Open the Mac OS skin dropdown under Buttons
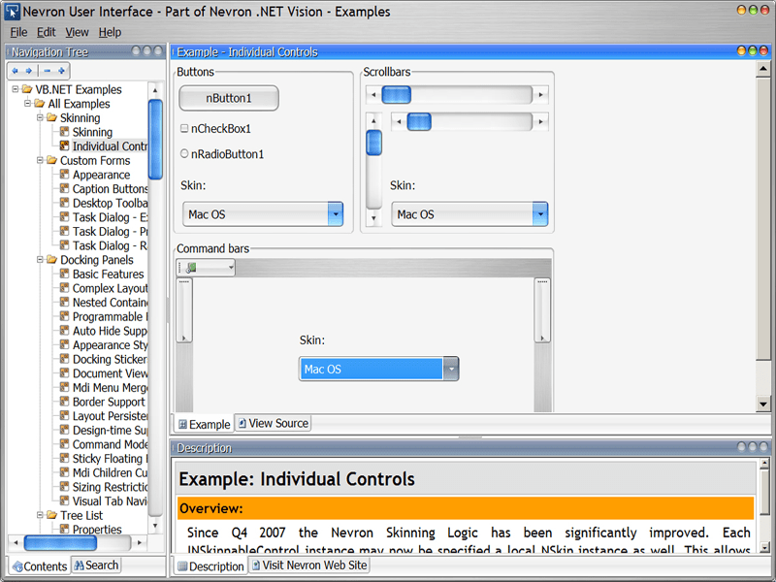The image size is (776, 582). 335,213
